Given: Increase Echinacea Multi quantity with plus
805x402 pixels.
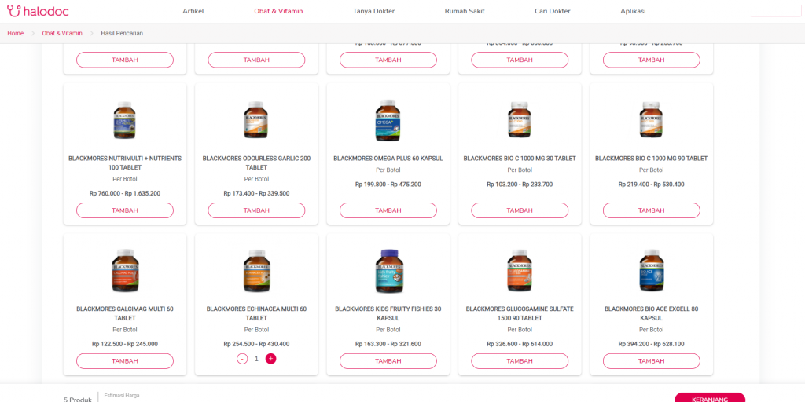Looking at the screenshot, I should 270,358.
